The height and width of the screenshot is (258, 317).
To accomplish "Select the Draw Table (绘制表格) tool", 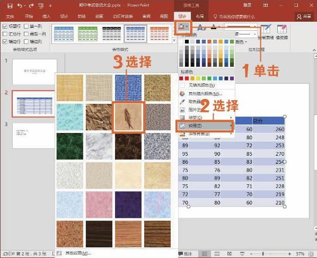I will point(266,31).
